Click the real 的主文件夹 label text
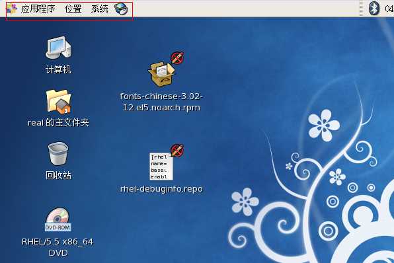Image resolution: width=394 pixels, height=263 pixels. click(58, 123)
